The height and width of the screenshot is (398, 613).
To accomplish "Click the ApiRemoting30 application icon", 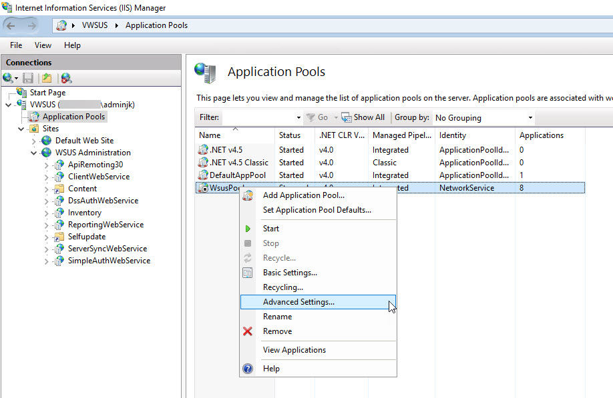I will tap(59, 165).
